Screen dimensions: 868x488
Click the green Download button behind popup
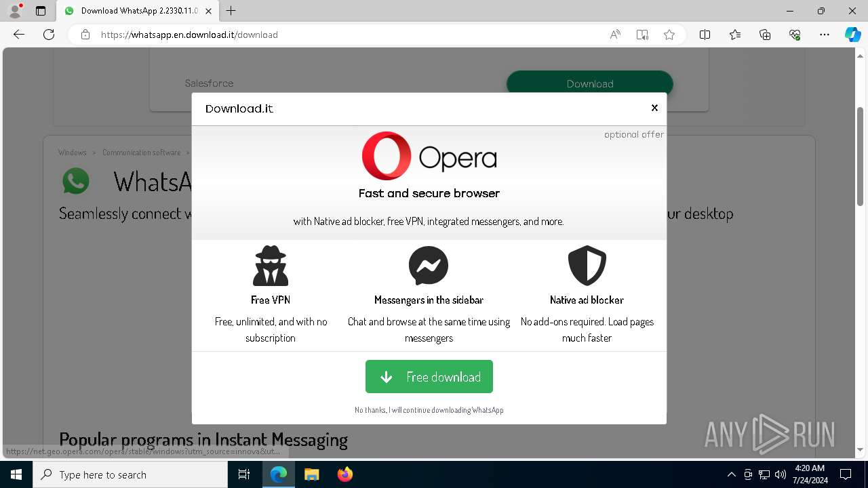pos(590,83)
